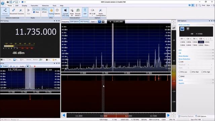Click the red record icon in VFO A
This screenshot has height=121, width=215.
point(35,66)
